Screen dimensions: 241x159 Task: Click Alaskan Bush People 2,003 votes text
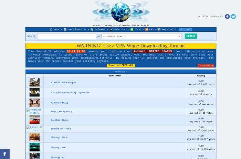pos(201,84)
